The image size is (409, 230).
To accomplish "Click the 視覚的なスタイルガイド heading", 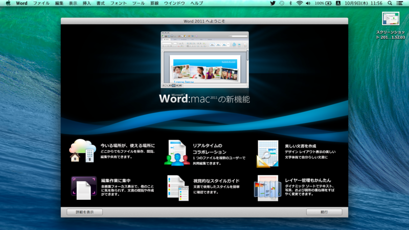I will [216, 181].
